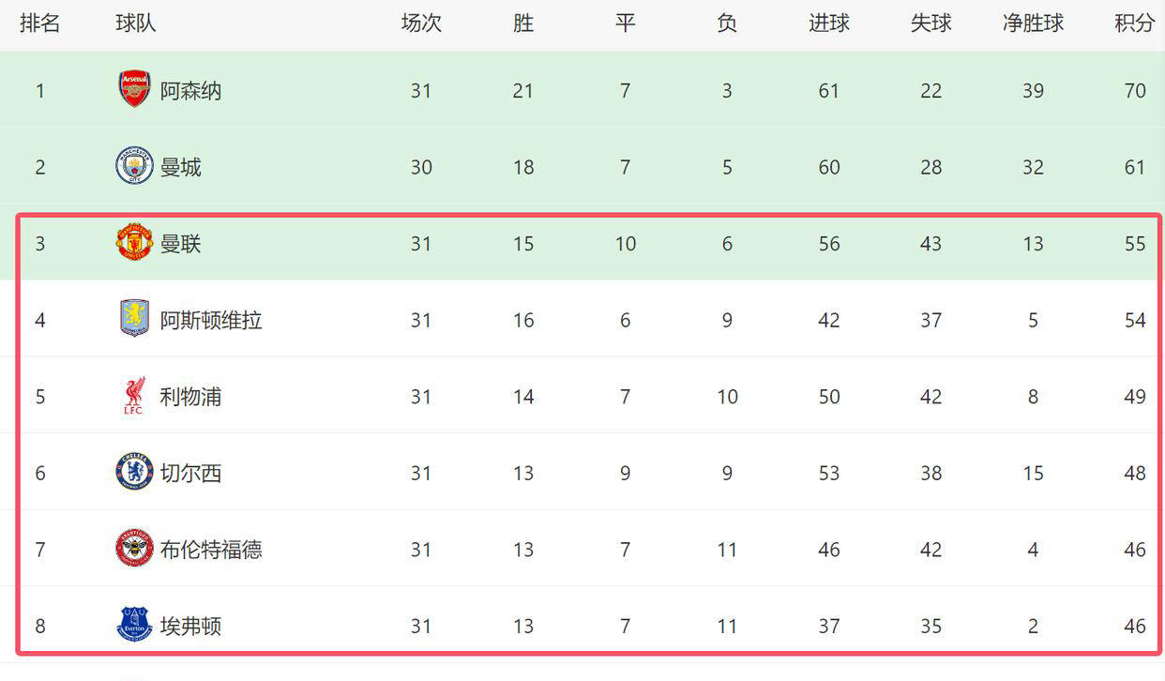Click the Chelsea club crest icon

[134, 472]
